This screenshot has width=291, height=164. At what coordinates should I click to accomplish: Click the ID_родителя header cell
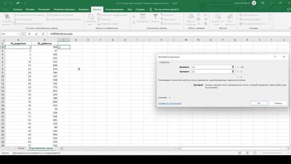(18, 44)
